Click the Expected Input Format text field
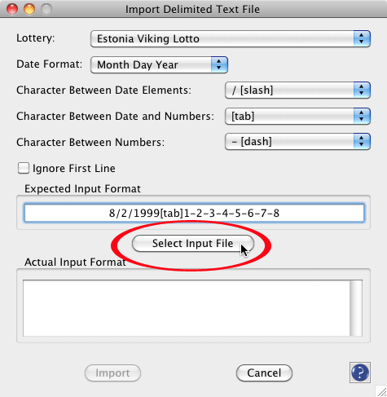This screenshot has height=397, width=387. [x=194, y=213]
